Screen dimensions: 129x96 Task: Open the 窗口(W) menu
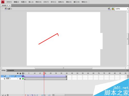(76, 2)
